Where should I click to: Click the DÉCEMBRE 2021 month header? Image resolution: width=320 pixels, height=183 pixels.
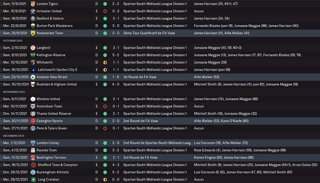pos(13,136)
